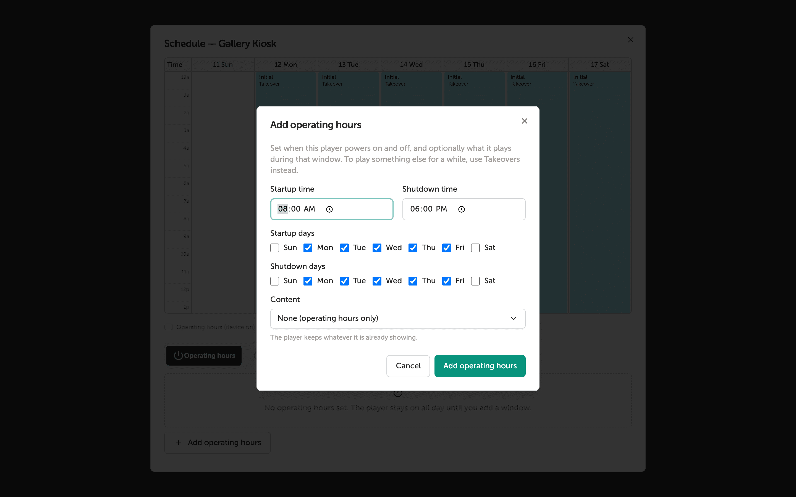Click the Startup time input field
796x497 pixels.
click(x=332, y=209)
